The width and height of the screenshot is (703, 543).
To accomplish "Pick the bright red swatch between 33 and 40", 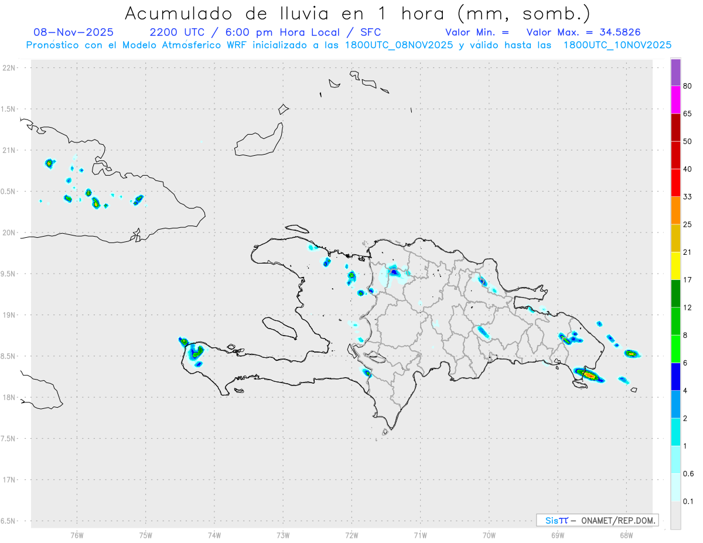I will (675, 183).
